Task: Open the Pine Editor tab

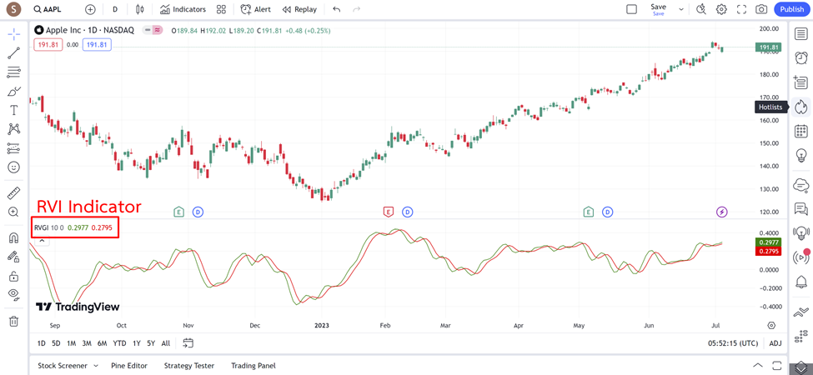Action: coord(129,366)
